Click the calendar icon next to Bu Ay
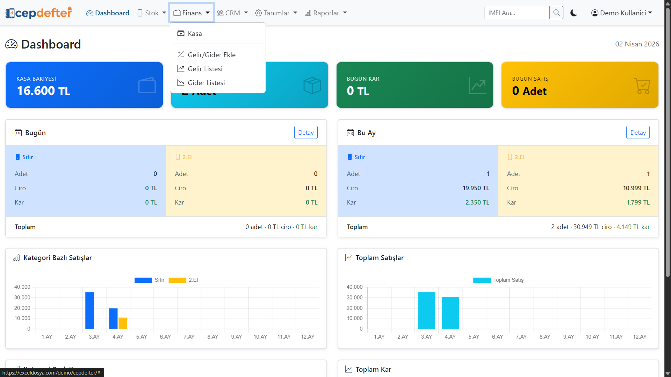This screenshot has width=671, height=377. (x=350, y=133)
